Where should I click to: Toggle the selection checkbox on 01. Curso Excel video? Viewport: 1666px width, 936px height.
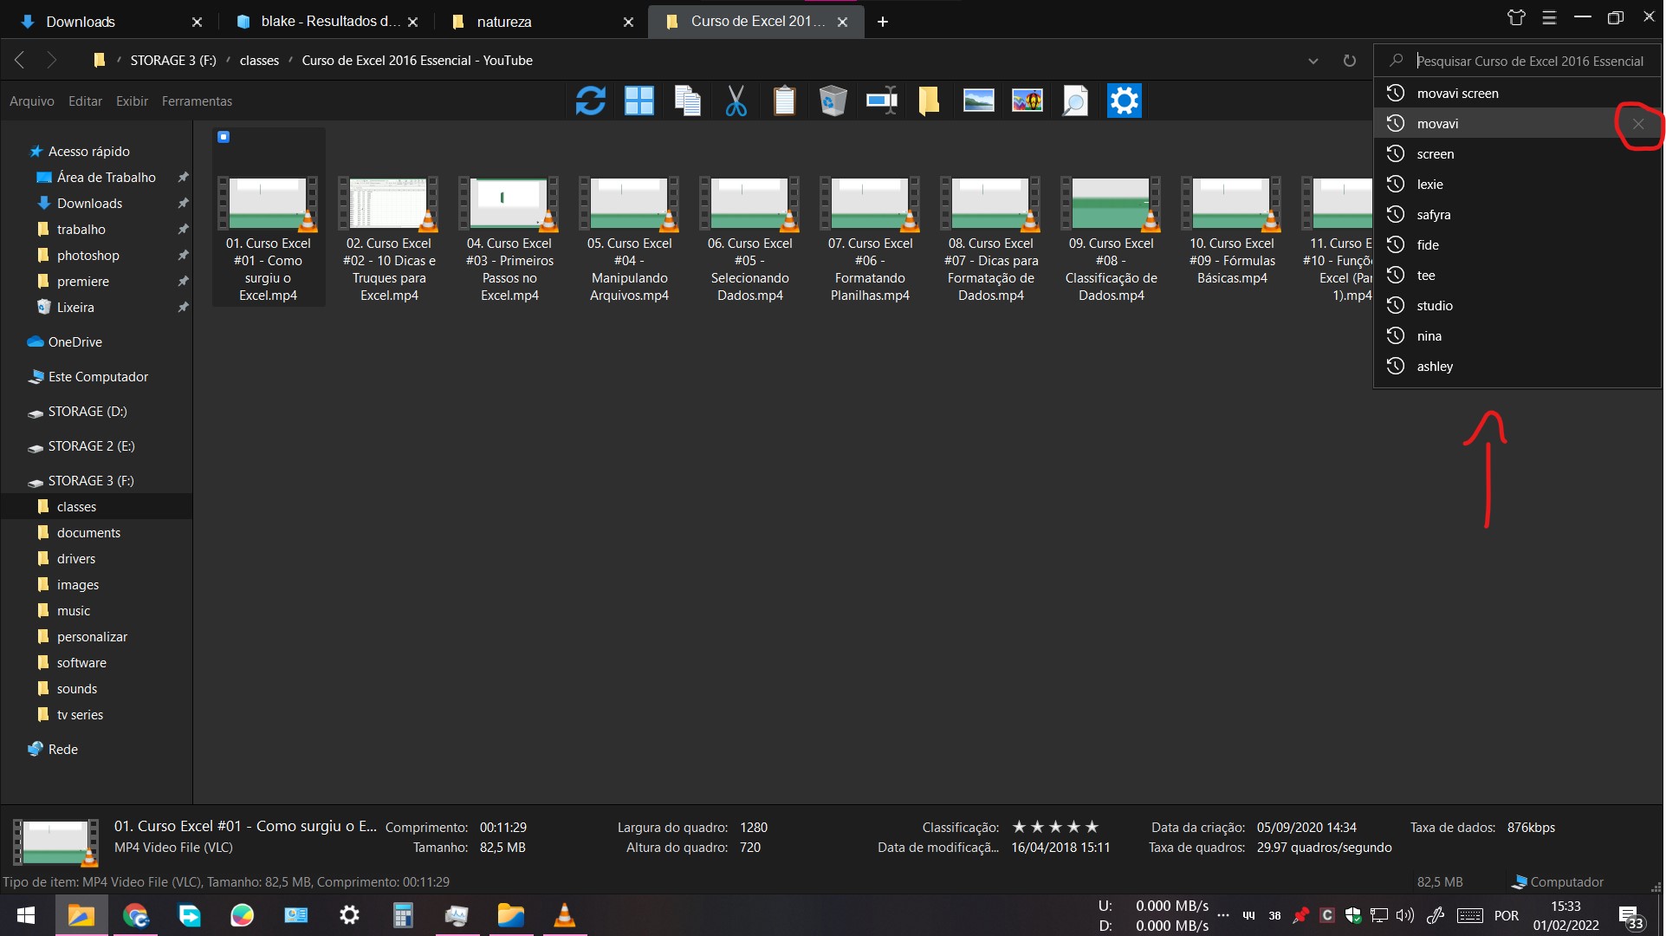click(224, 137)
